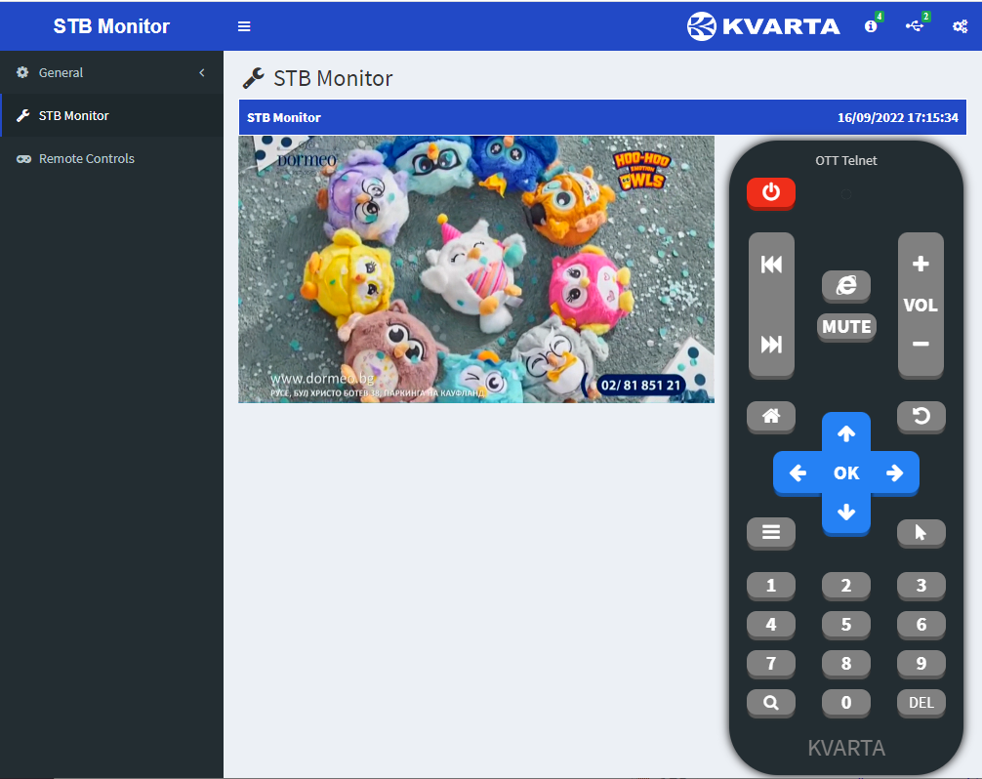The height and width of the screenshot is (779, 982).
Task: Toggle the sidebar with hamburger icon
Action: [x=244, y=26]
